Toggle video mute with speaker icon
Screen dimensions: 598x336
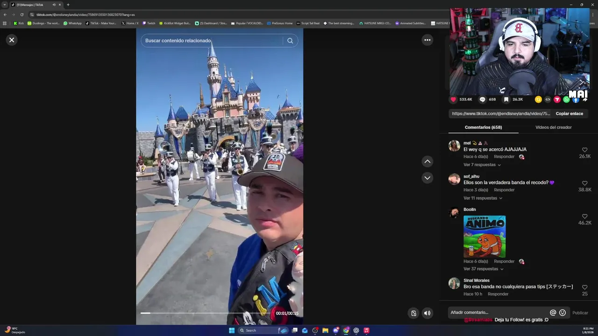pyautogui.click(x=427, y=313)
